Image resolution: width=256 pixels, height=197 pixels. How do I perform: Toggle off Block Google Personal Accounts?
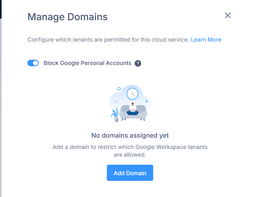tap(33, 63)
